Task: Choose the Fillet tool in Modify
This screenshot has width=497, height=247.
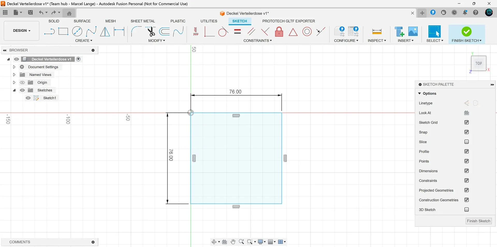Action: click(x=136, y=32)
